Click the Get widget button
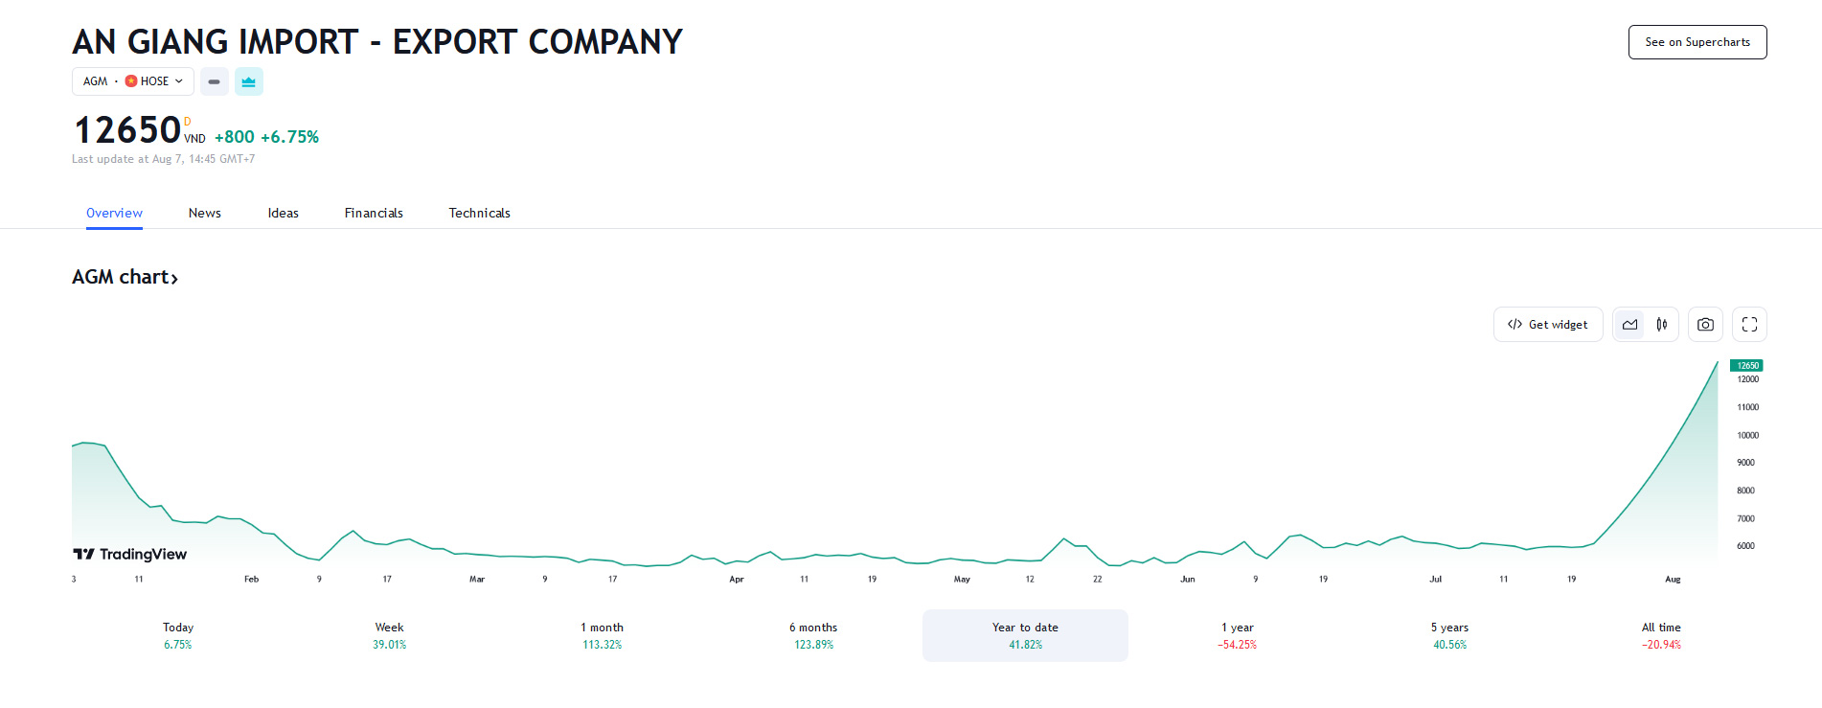The image size is (1822, 708). tap(1547, 325)
